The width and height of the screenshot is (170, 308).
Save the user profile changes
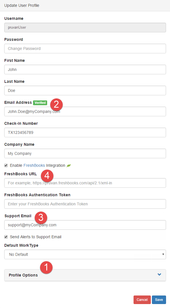pyautogui.click(x=159, y=300)
